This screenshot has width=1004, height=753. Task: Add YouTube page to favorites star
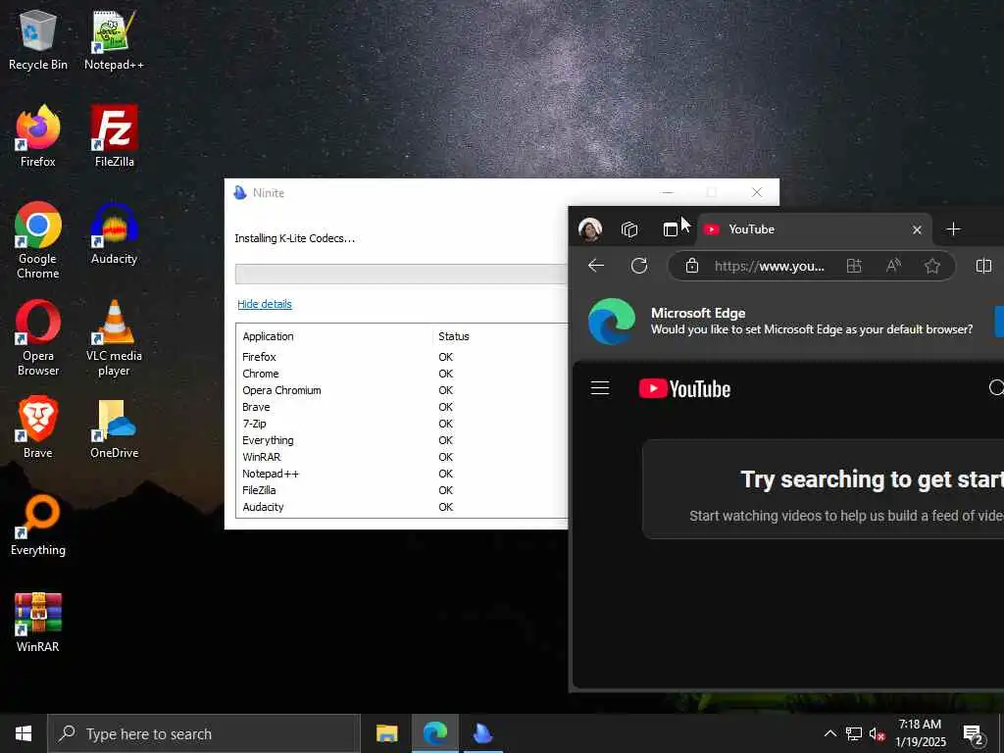[932, 266]
